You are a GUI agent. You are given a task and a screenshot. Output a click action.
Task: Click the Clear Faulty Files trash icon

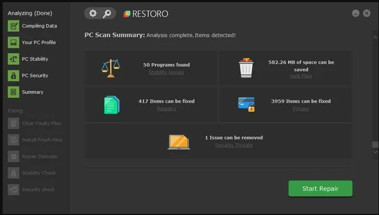(13, 123)
